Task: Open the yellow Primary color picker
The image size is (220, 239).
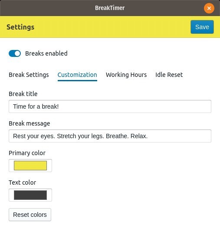Action: (x=30, y=166)
